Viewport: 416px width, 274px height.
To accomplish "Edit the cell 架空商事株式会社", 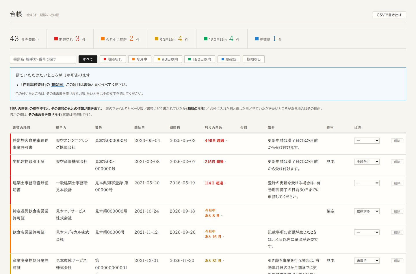I will coord(72,162).
